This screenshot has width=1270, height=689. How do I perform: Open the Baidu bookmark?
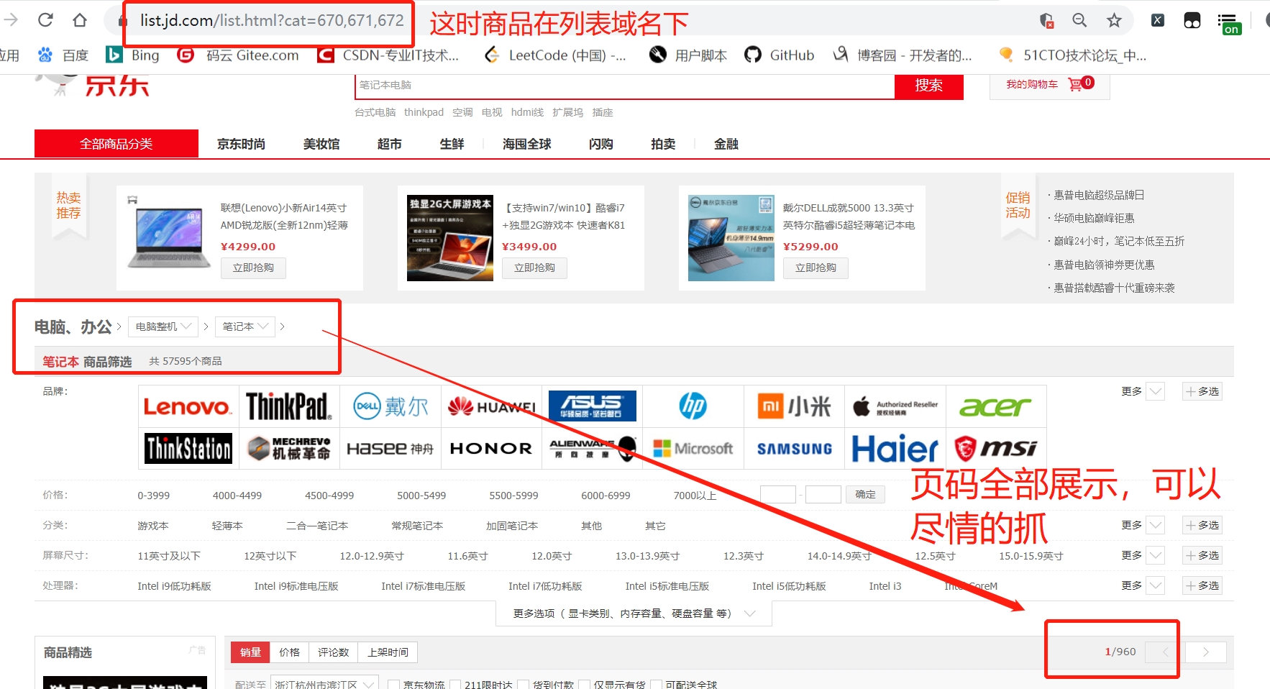[x=63, y=55]
